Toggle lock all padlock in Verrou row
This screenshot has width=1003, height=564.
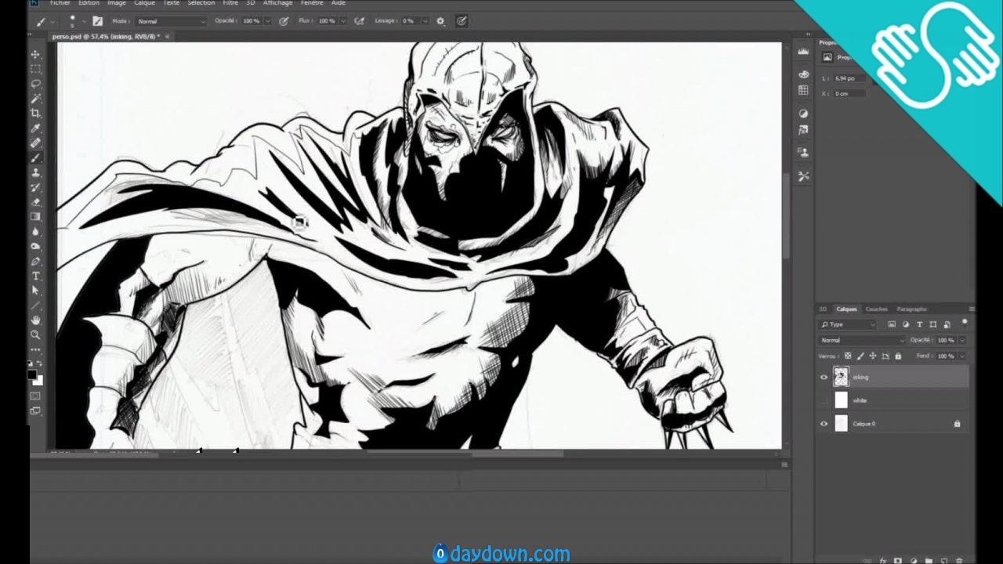tap(898, 356)
